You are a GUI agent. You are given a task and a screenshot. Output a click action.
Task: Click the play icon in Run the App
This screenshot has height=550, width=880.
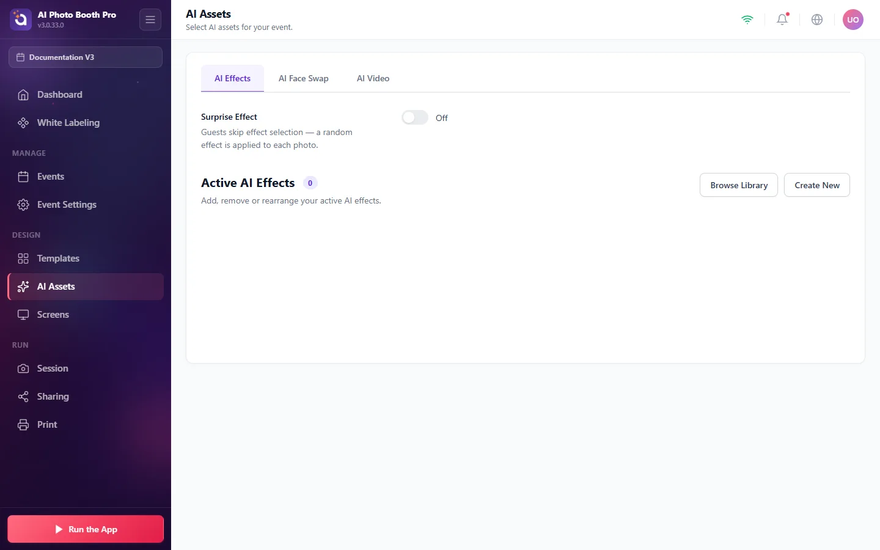(x=59, y=529)
